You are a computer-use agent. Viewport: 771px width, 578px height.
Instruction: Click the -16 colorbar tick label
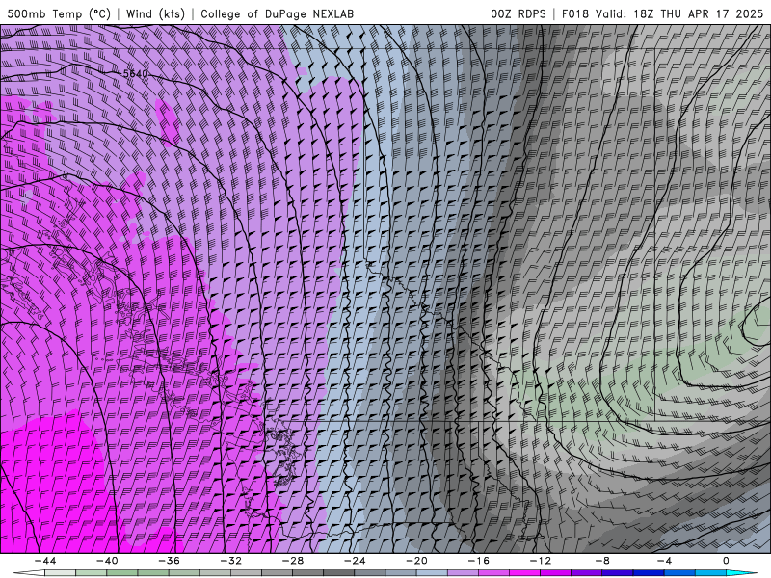pos(478,561)
